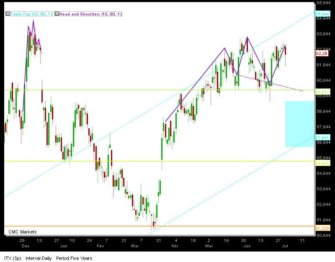Click the Mai month label on time axis
335x262 pixels.
(209, 246)
